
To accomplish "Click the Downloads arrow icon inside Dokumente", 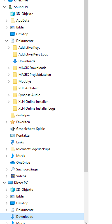I will coord(15,61).
